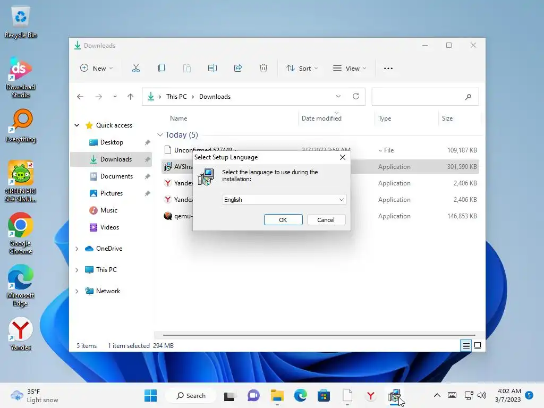The height and width of the screenshot is (408, 544).
Task: Switch to large thumbnails view
Action: [478, 345]
